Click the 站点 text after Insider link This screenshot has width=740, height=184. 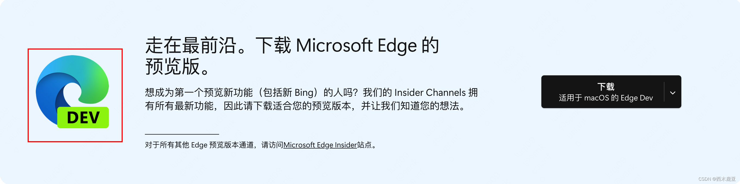click(x=364, y=145)
